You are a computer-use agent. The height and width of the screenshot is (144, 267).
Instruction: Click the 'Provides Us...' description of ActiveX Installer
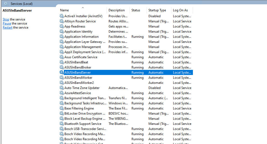[x=118, y=16]
